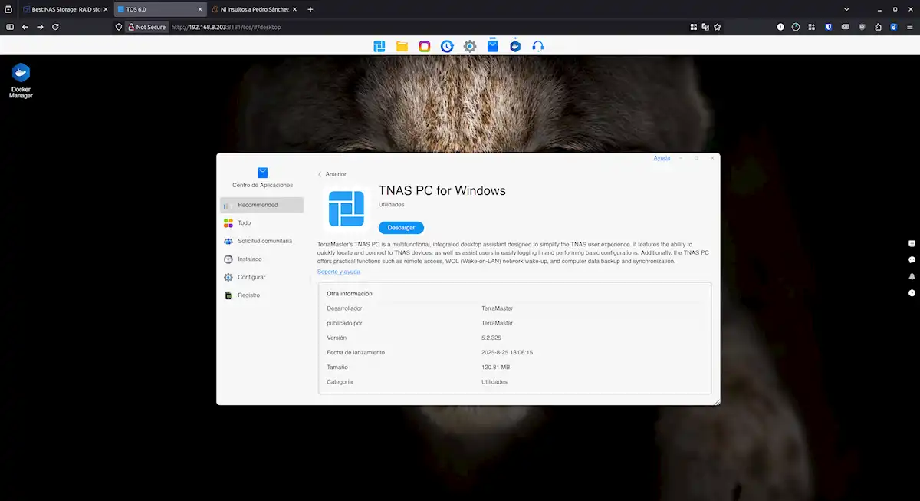Bookmark this page with the star icon
The width and height of the screenshot is (920, 501).
point(717,26)
